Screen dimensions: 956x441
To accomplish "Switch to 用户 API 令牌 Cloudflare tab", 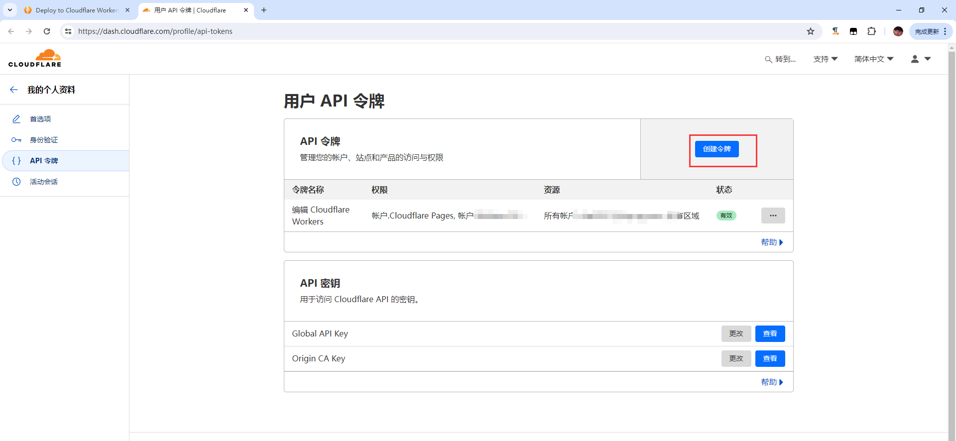I will 196,10.
